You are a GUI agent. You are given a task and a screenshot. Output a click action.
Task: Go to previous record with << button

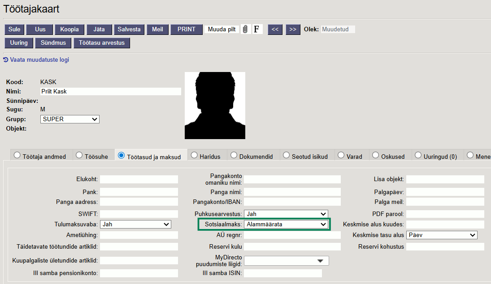[275, 30]
